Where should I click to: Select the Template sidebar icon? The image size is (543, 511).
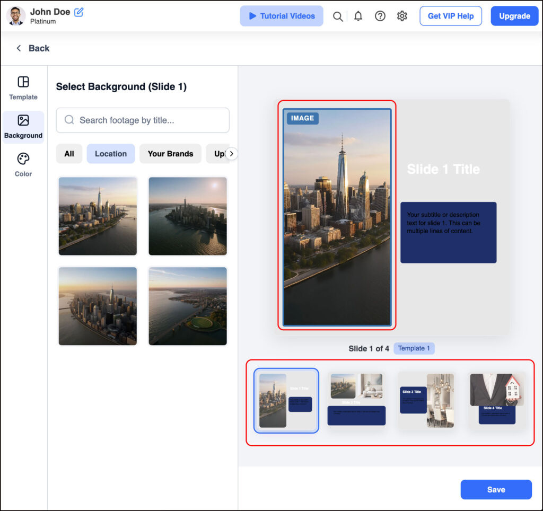[23, 88]
